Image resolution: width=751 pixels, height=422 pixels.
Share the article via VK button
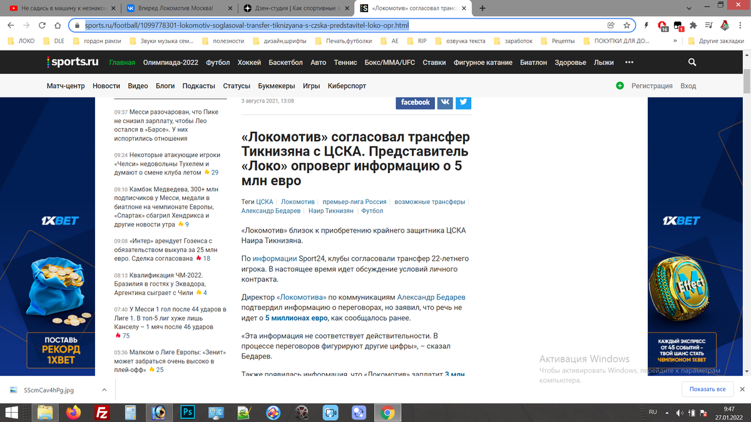tap(445, 102)
